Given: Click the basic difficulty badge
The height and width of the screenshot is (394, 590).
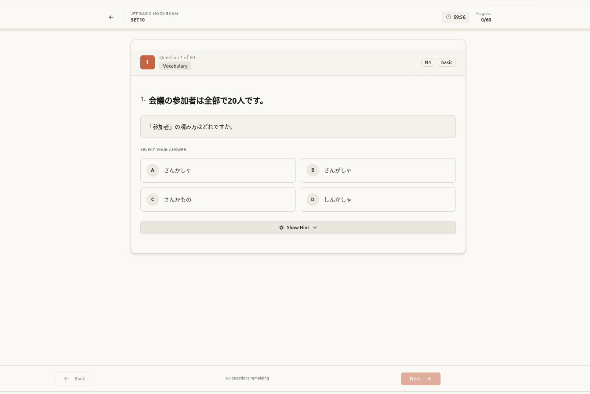Looking at the screenshot, I should (447, 62).
